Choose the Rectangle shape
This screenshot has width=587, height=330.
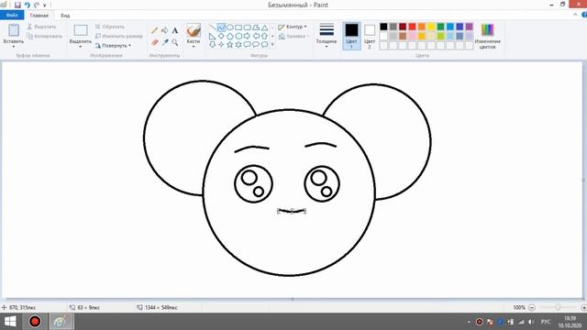point(238,27)
